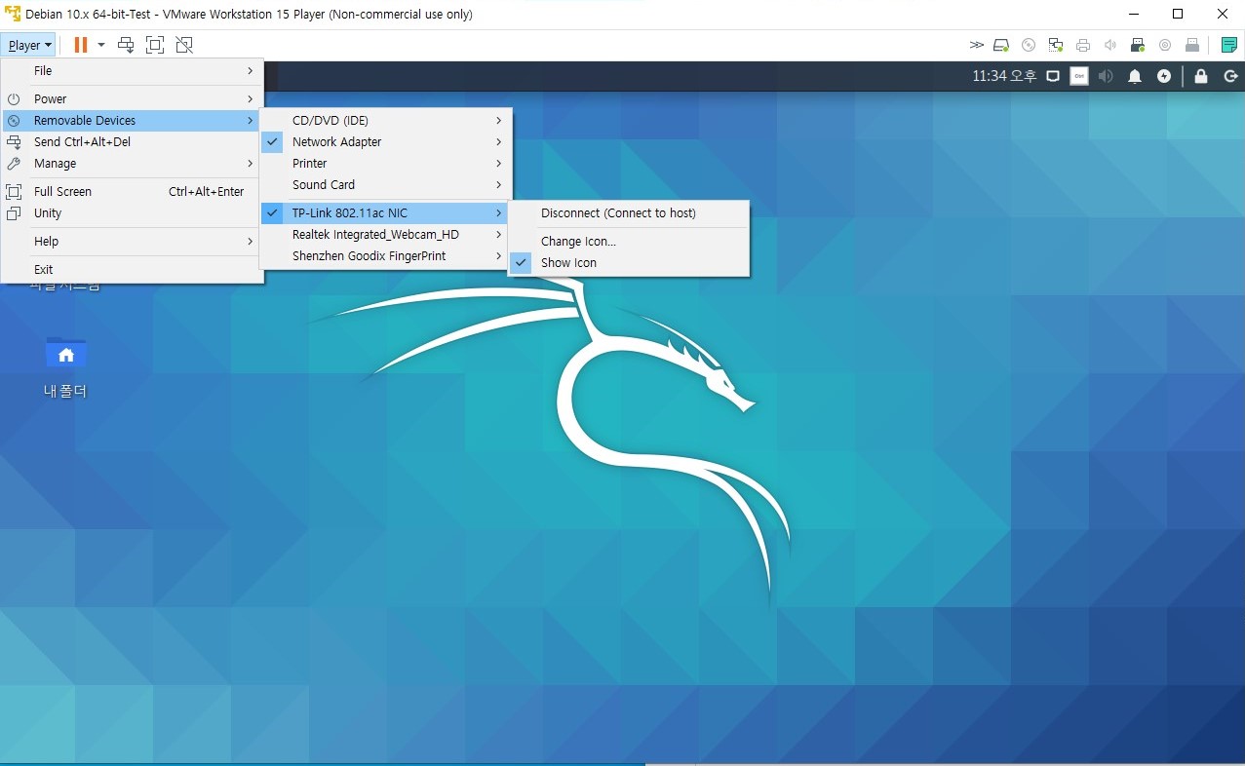Screen dimensions: 1245x766
Task: Open the Manage submenu
Action: [x=133, y=164]
